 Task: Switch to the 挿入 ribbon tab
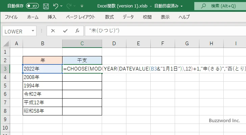pyautogui.click(x=52, y=17)
